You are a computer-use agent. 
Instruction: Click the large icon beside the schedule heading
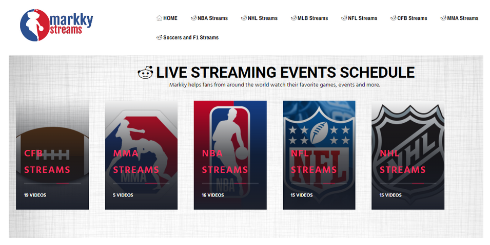[146, 73]
